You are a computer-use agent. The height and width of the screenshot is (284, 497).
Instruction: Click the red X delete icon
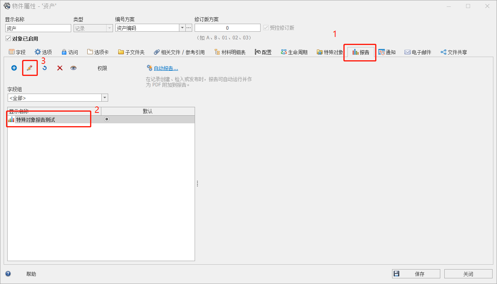[60, 68]
